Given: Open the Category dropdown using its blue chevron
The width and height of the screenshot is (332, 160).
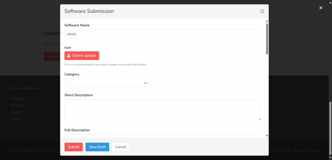Looking at the screenshot, I should point(146,83).
